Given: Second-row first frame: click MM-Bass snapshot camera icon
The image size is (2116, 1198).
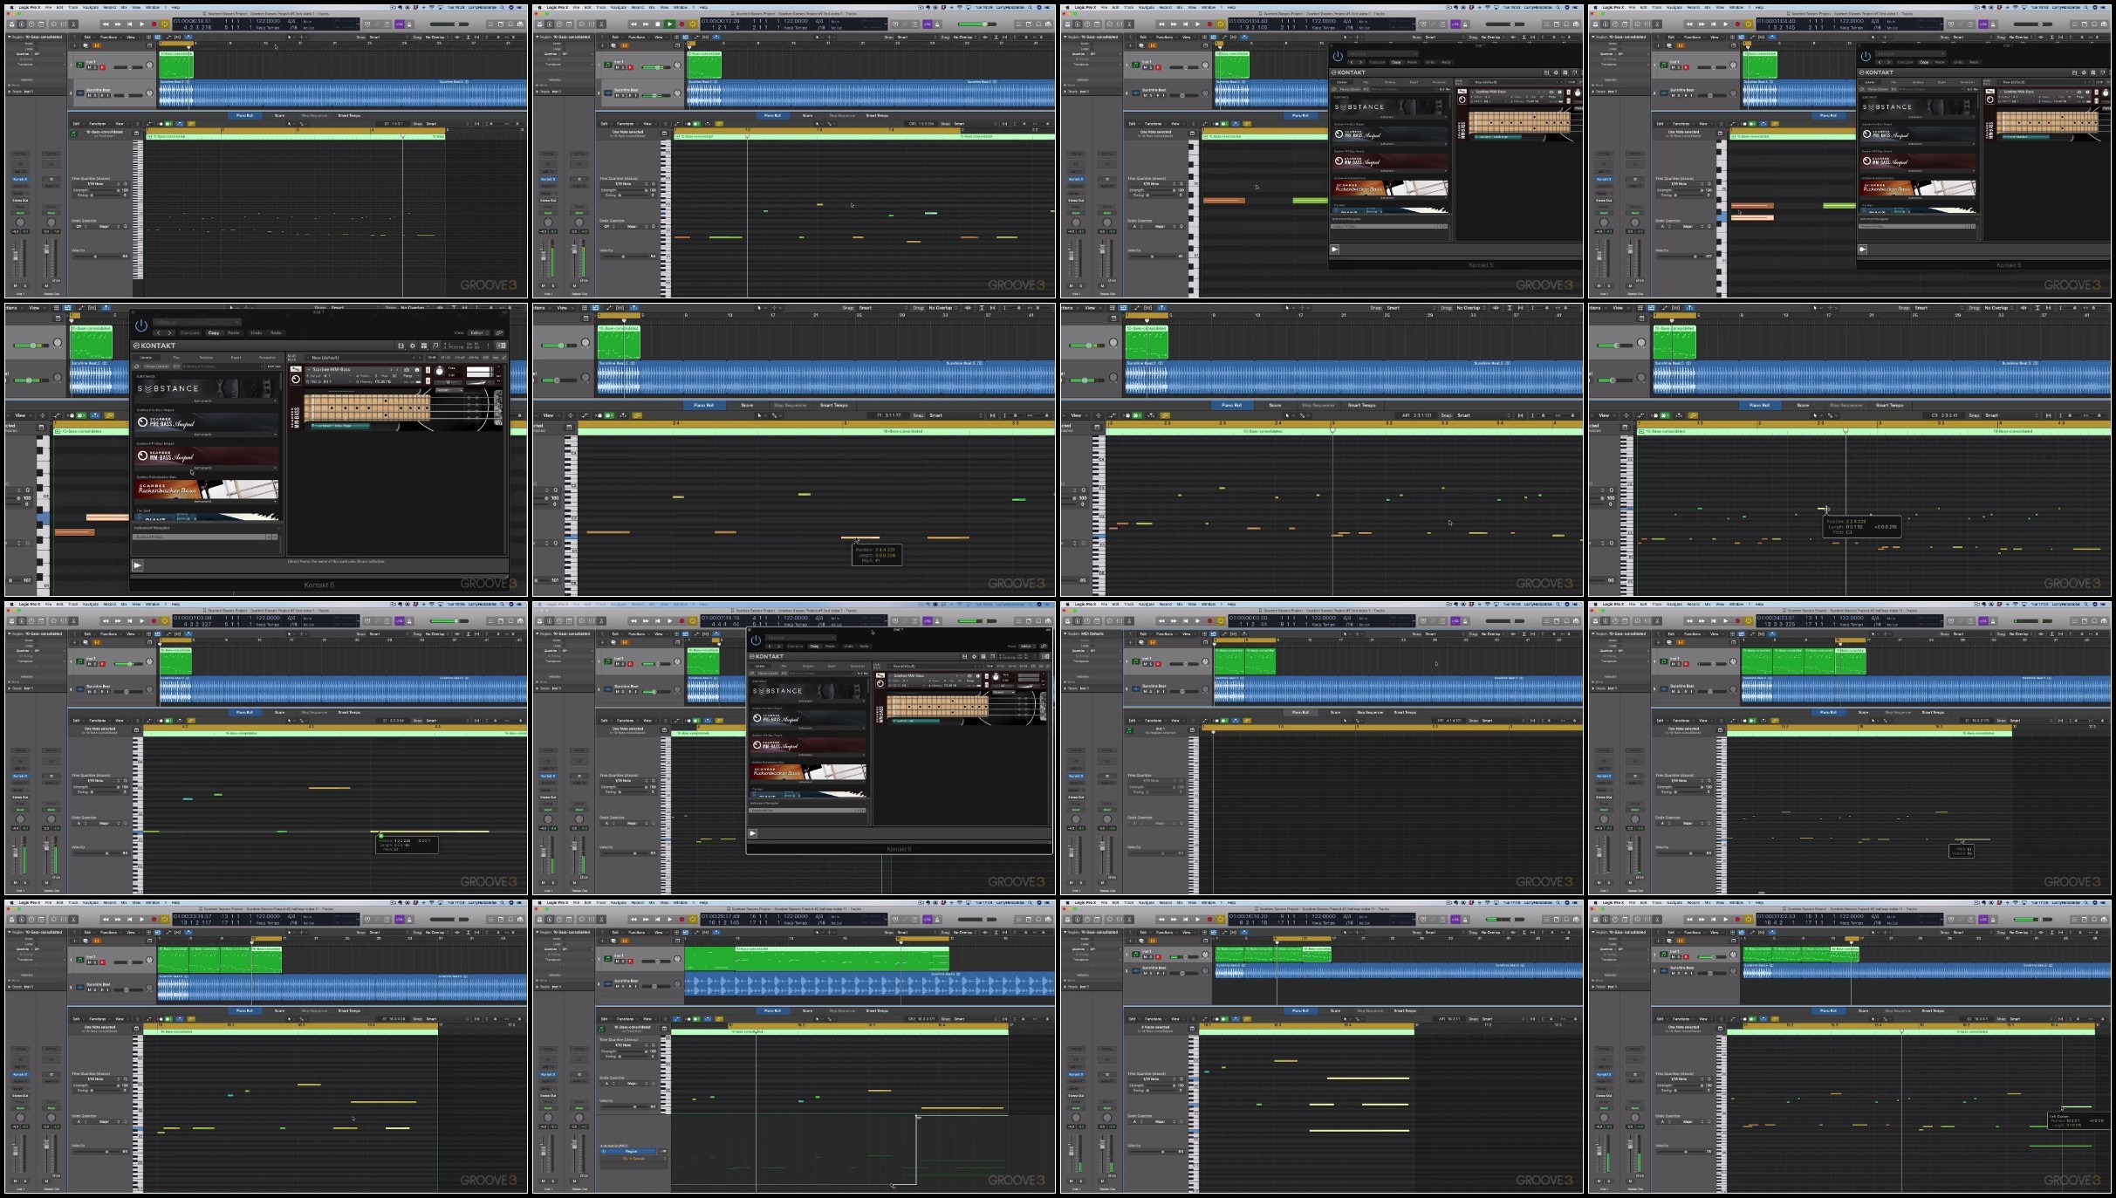Looking at the screenshot, I should 407,370.
